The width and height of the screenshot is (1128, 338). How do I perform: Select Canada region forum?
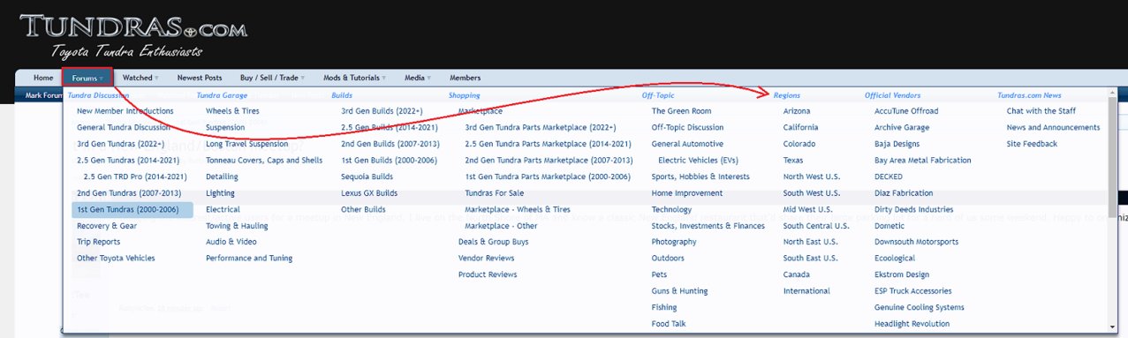pos(797,274)
